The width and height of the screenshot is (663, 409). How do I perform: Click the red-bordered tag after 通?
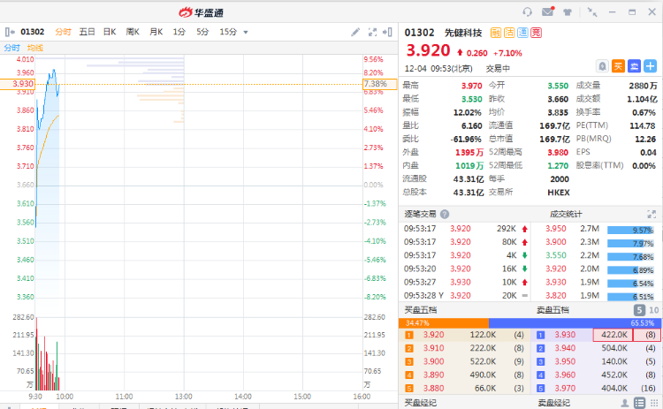tap(537, 33)
